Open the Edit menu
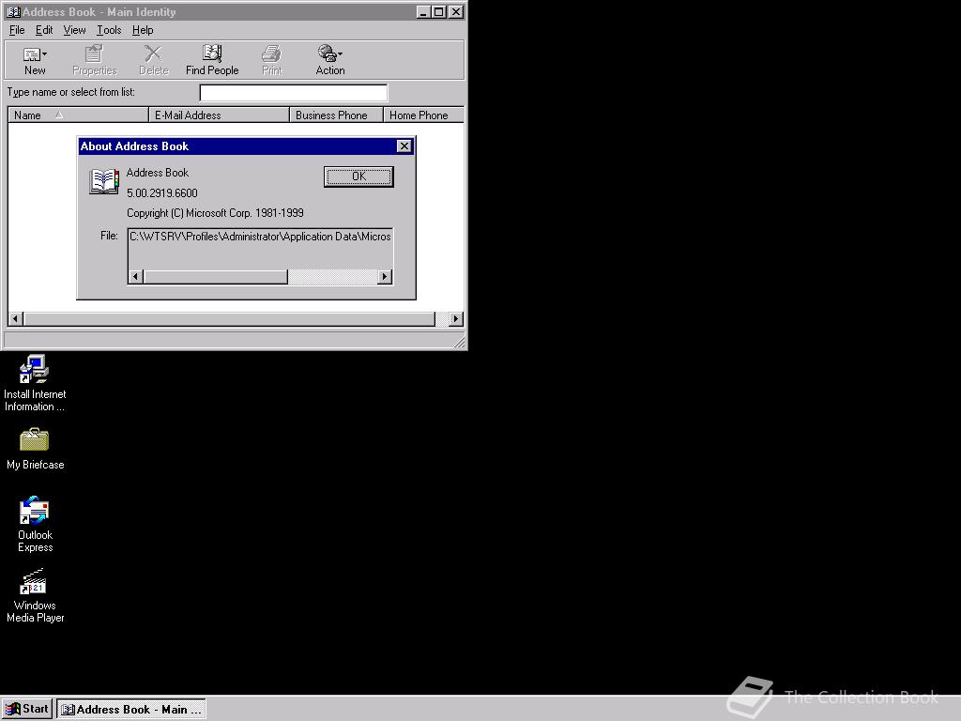 (x=44, y=30)
